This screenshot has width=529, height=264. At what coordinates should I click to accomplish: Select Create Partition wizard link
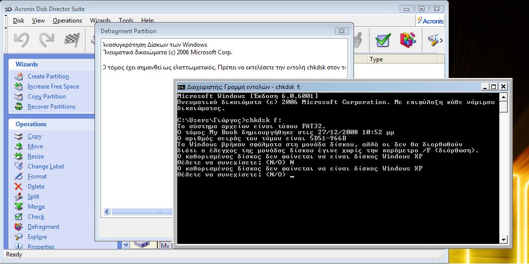[x=48, y=76]
